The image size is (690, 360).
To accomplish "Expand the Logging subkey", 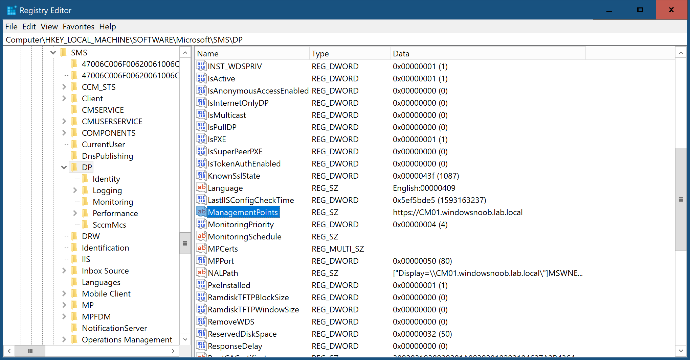I will pyautogui.click(x=75, y=190).
